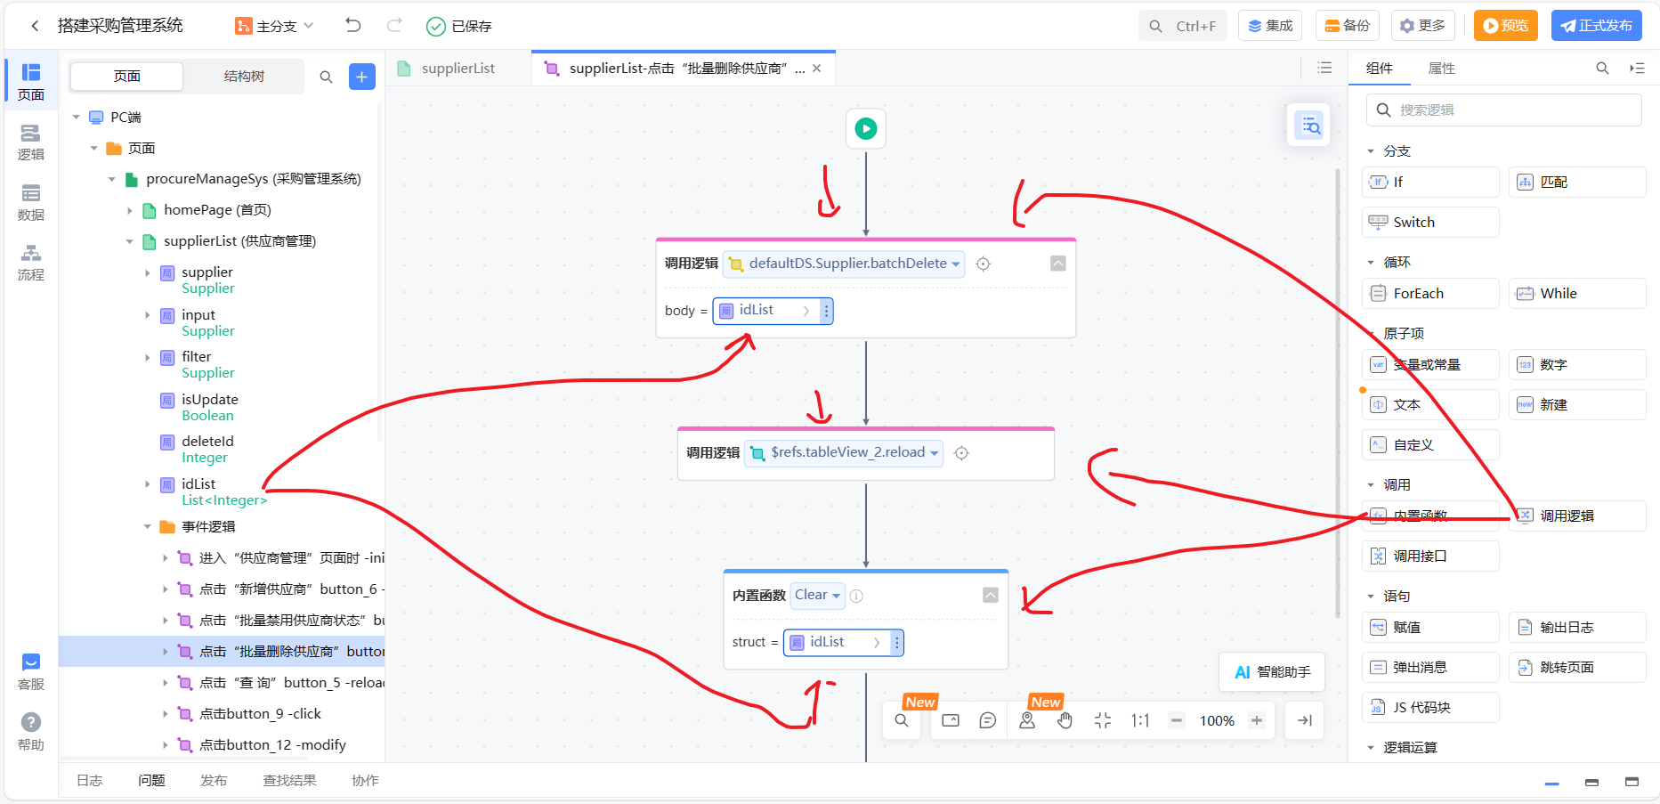Click the undo arrow icon
This screenshot has width=1660, height=804.
(x=353, y=25)
